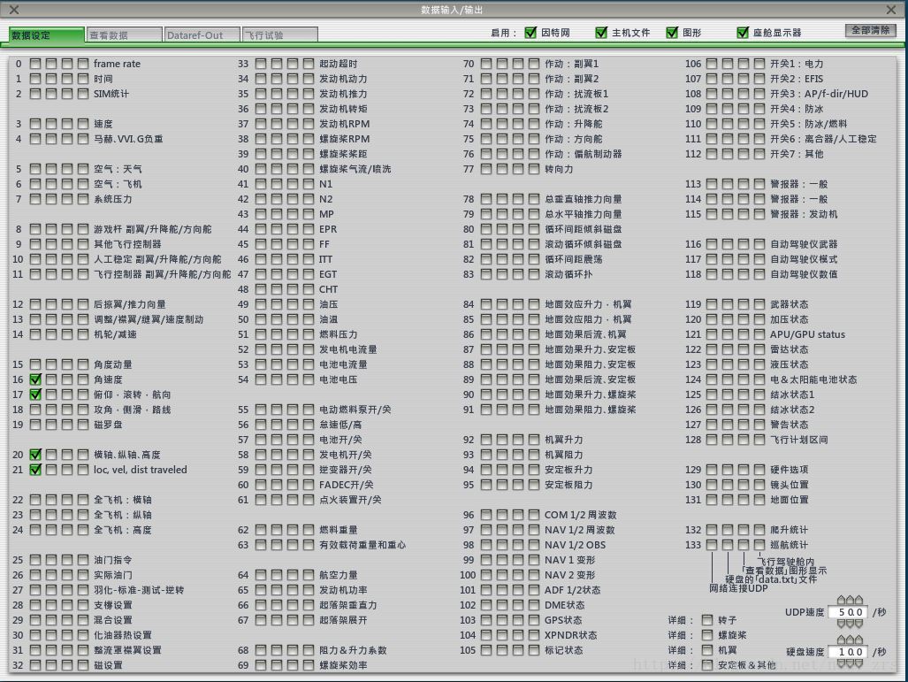Click the 'frame rate' row label

coord(117,64)
